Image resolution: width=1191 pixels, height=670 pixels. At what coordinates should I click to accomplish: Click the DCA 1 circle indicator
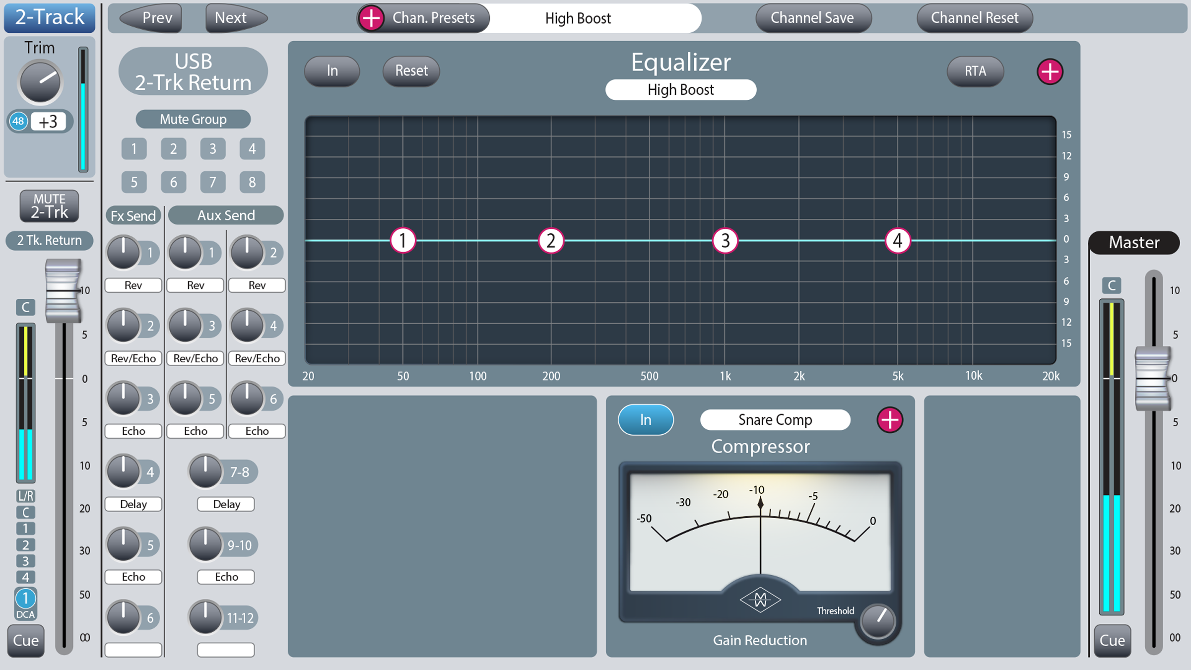click(x=25, y=599)
